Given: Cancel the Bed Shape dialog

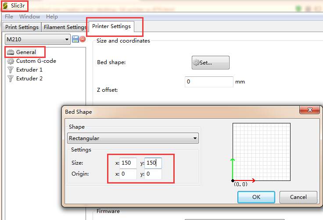Looking at the screenshot, I should click(x=298, y=197).
